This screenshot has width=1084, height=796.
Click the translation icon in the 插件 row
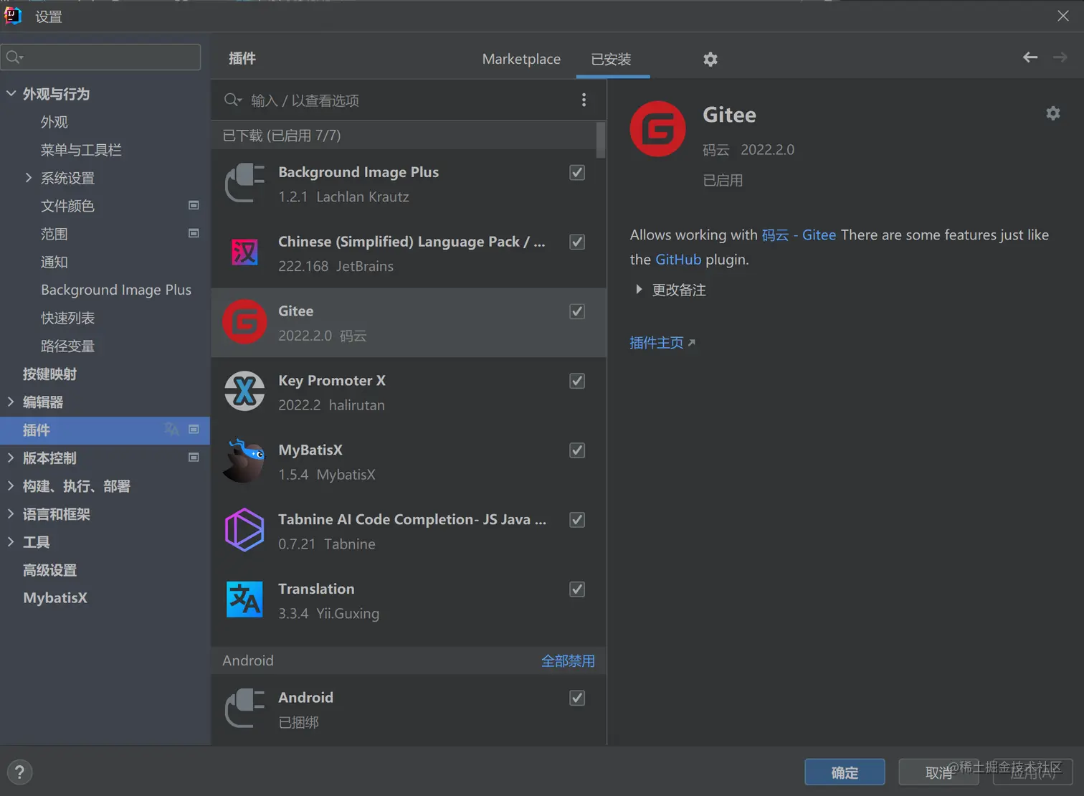[x=171, y=429]
